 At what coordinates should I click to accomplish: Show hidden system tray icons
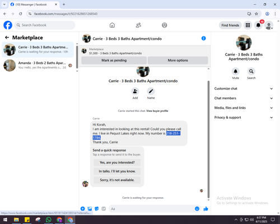[236, 220]
